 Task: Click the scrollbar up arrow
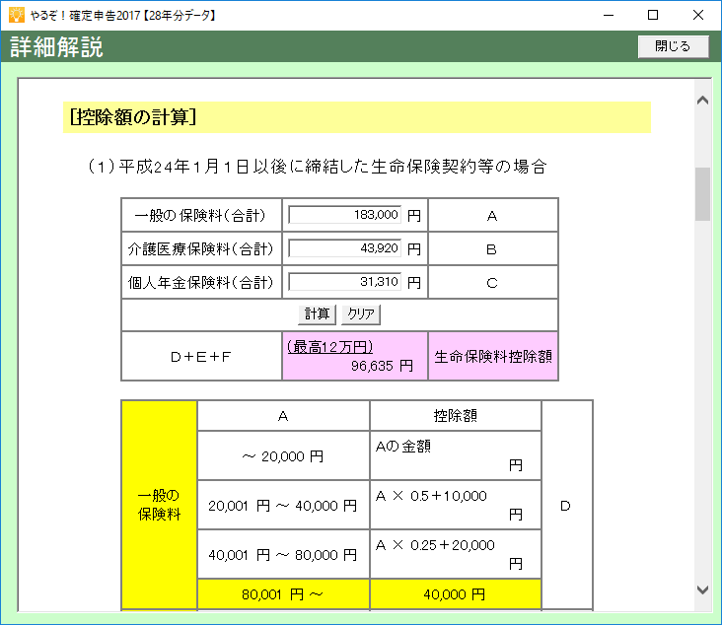click(702, 101)
